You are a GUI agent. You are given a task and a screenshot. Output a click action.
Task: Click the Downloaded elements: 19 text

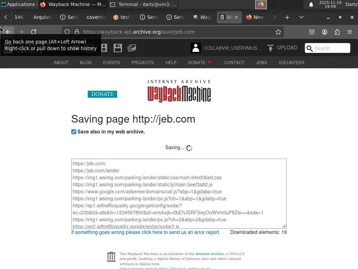coord(258,232)
